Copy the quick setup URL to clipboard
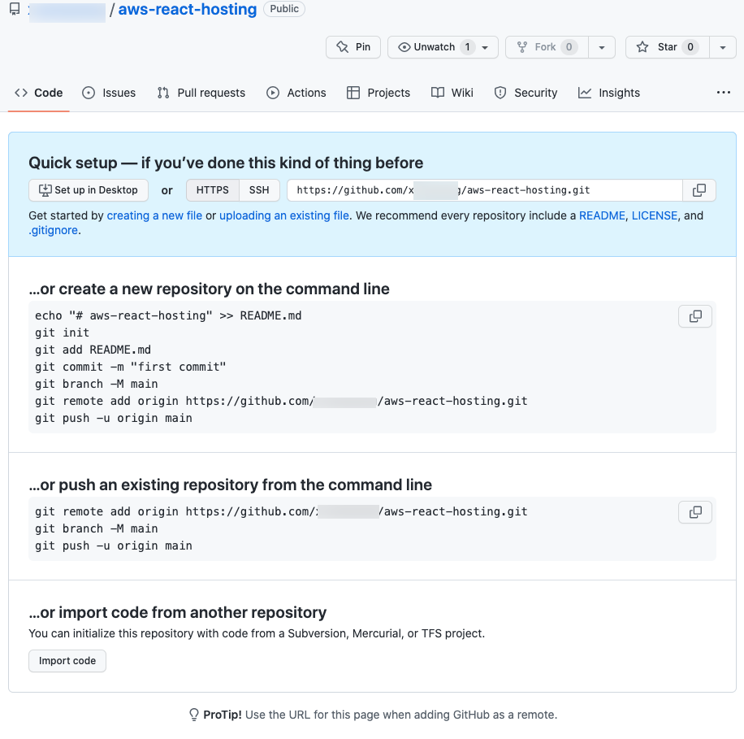This screenshot has height=739, width=744. tap(699, 190)
